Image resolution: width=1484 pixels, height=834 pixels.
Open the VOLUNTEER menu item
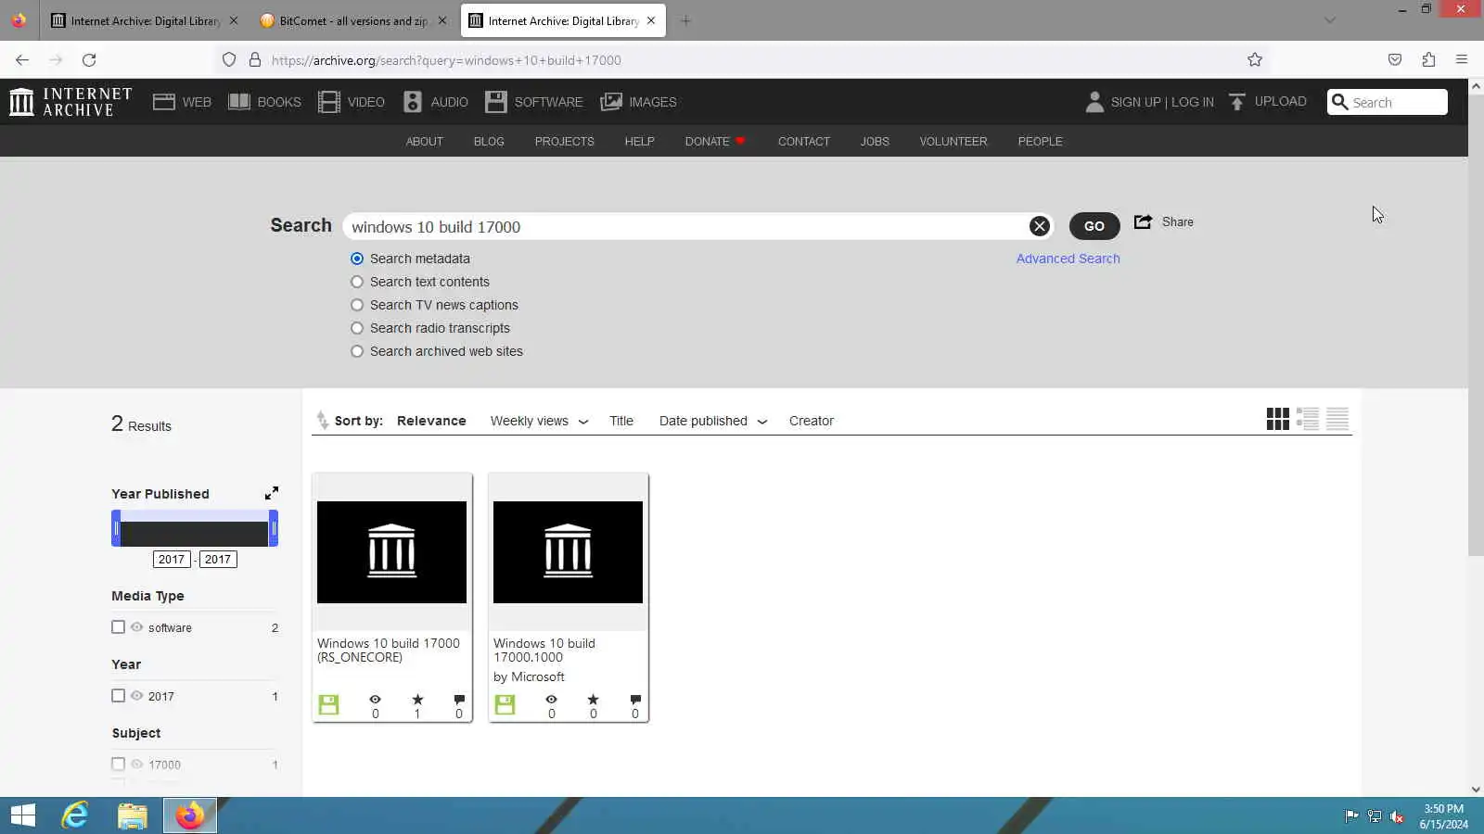tap(953, 142)
